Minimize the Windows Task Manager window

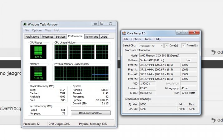(x=95, y=24)
